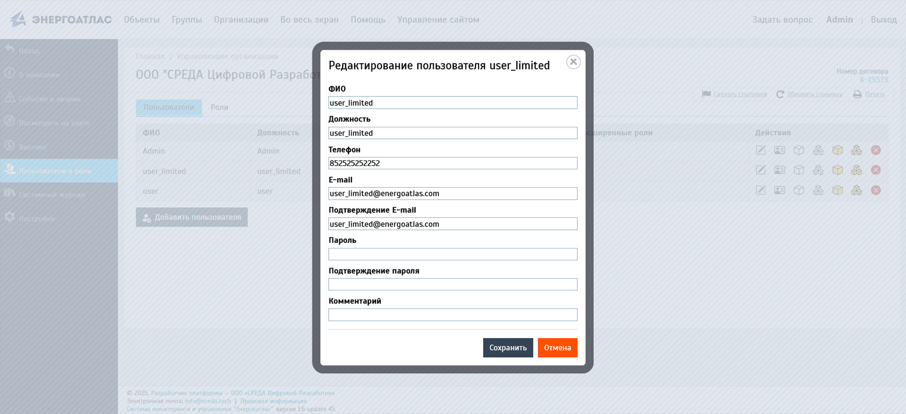906x414 pixels.
Task: Open the Организации menu in top bar
Action: [241, 20]
